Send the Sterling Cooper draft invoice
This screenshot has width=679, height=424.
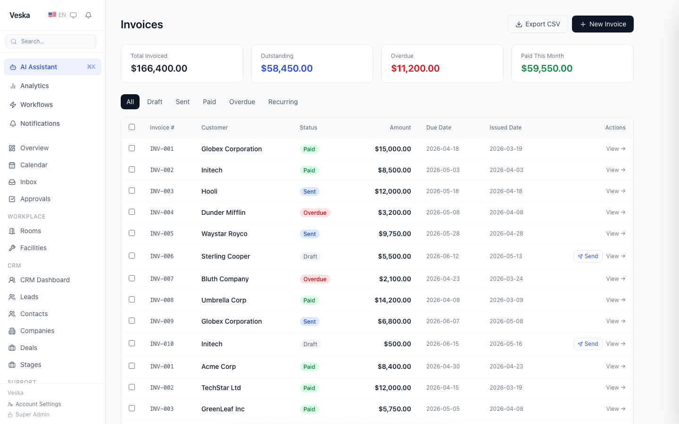[588, 256]
